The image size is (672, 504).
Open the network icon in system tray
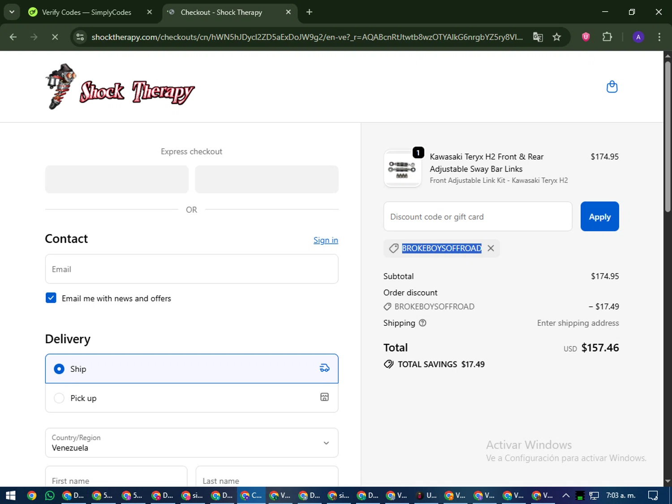pos(594,495)
